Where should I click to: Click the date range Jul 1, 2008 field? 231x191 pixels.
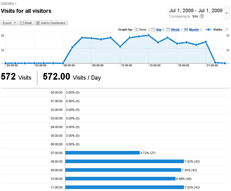point(196,11)
